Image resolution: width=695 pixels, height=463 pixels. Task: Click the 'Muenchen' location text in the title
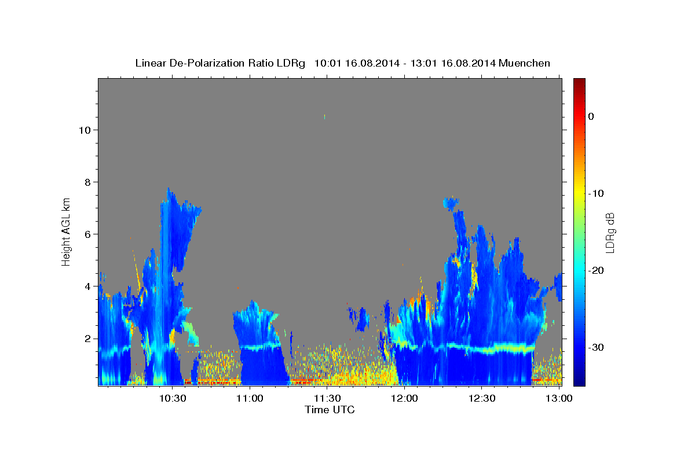coord(524,63)
